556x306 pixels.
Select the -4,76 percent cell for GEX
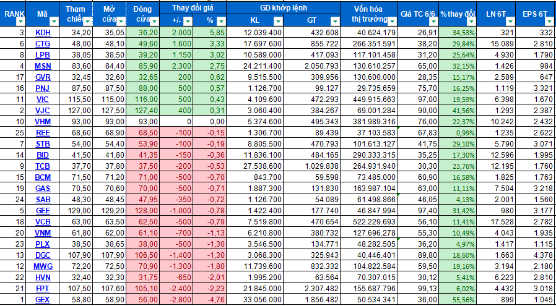(x=210, y=300)
